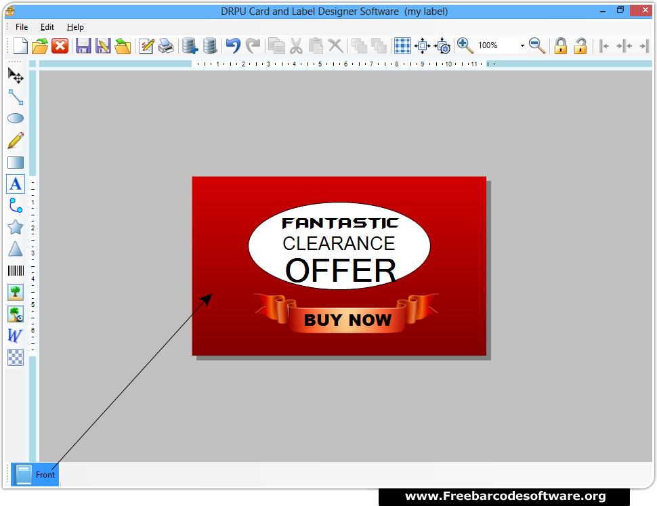The image size is (657, 506).
Task: Restore down the application window
Action: [x=620, y=10]
